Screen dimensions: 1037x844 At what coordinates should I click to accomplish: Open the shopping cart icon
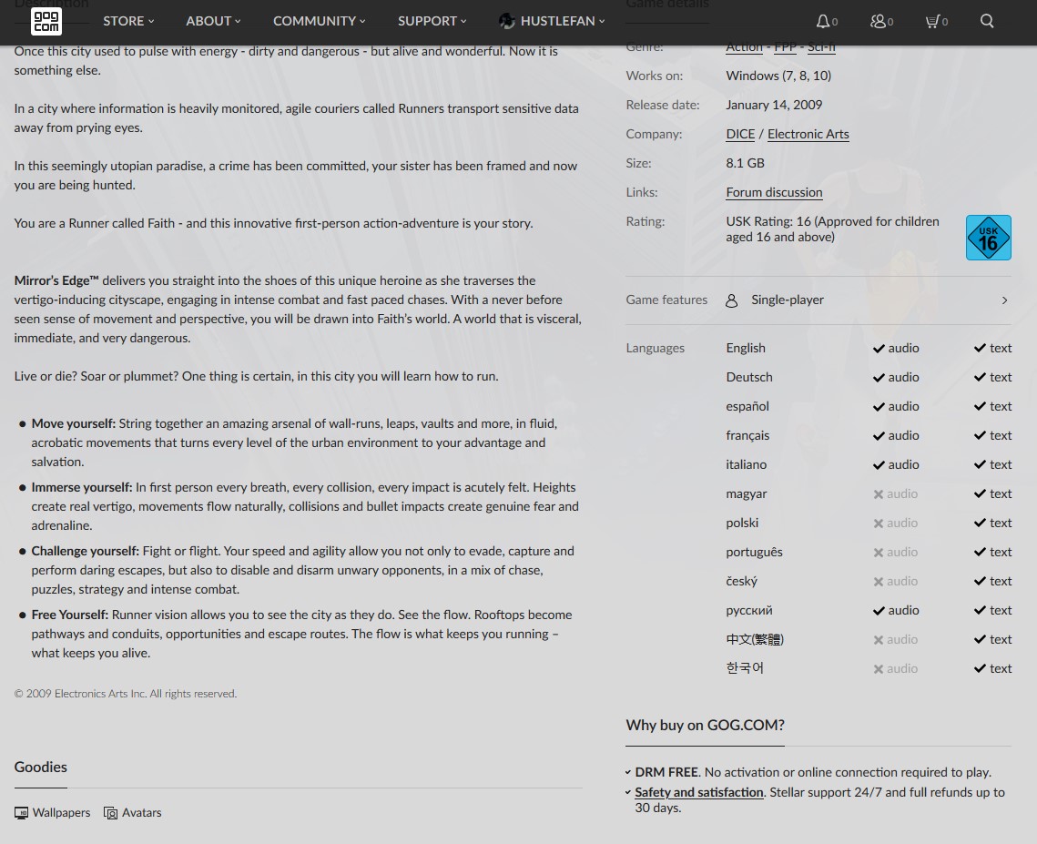click(x=932, y=21)
